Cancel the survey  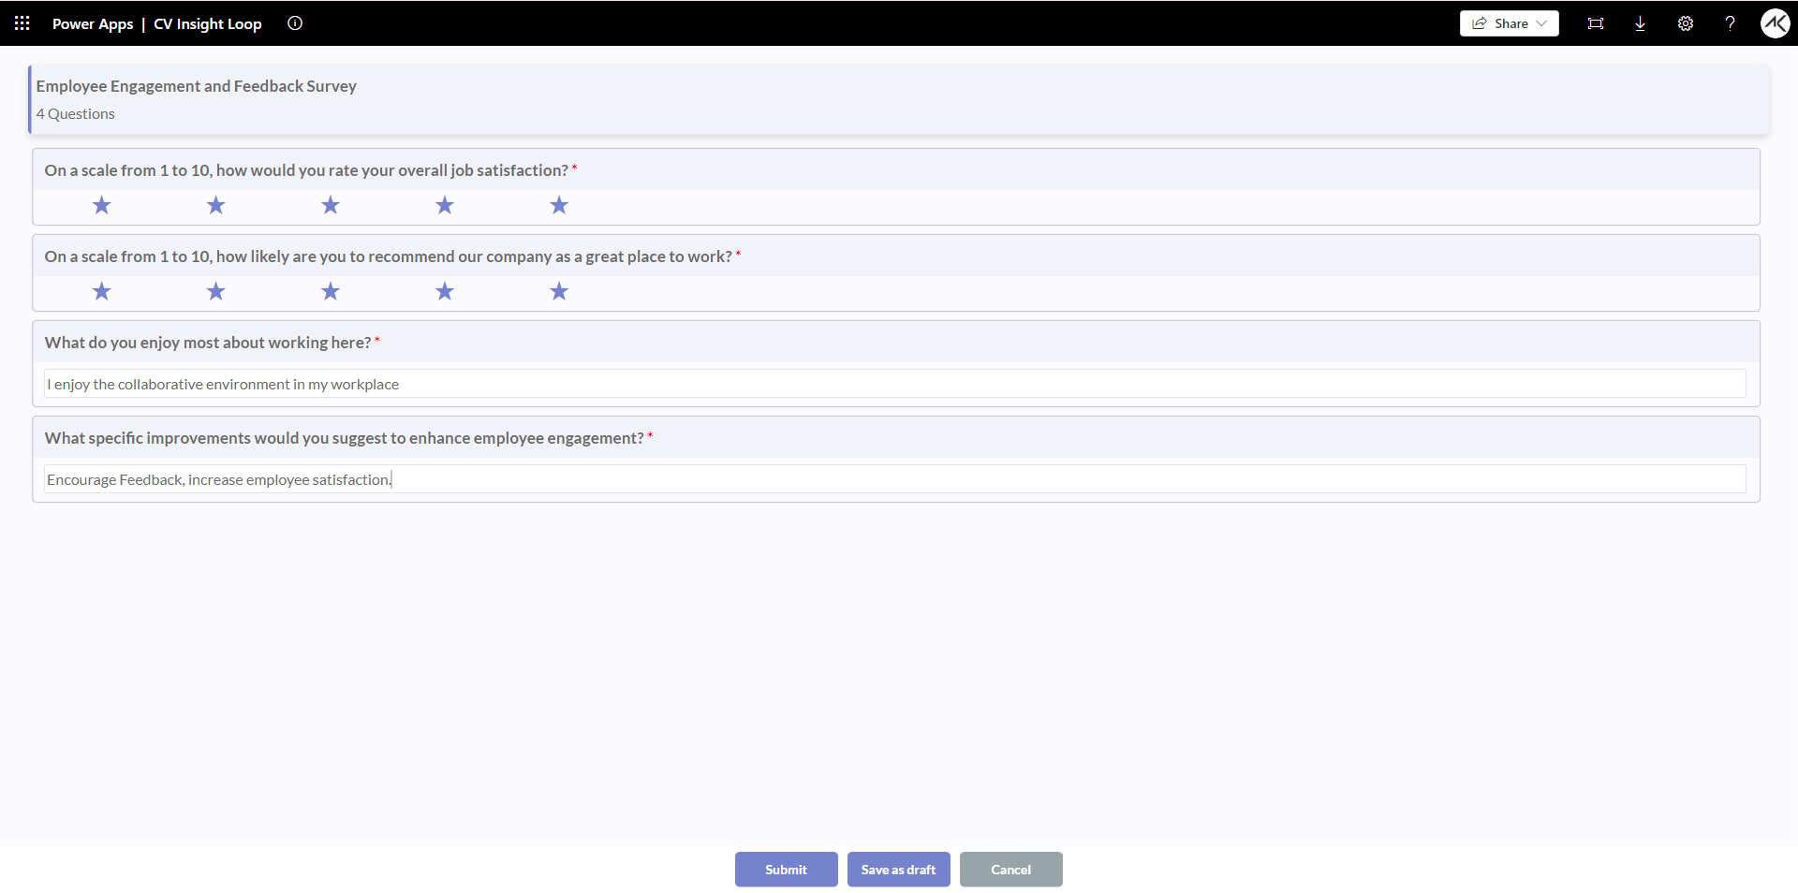pyautogui.click(x=1010, y=869)
